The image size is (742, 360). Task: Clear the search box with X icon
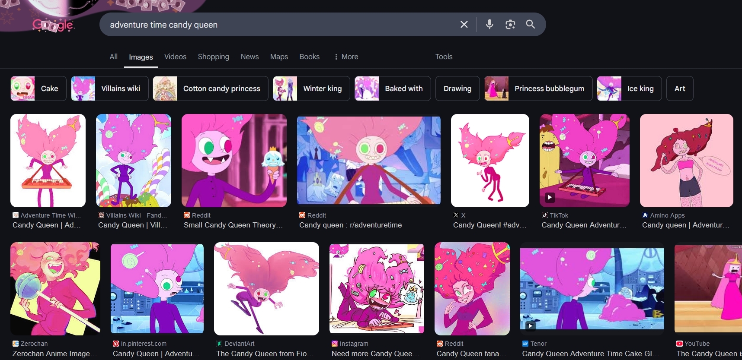[464, 25]
